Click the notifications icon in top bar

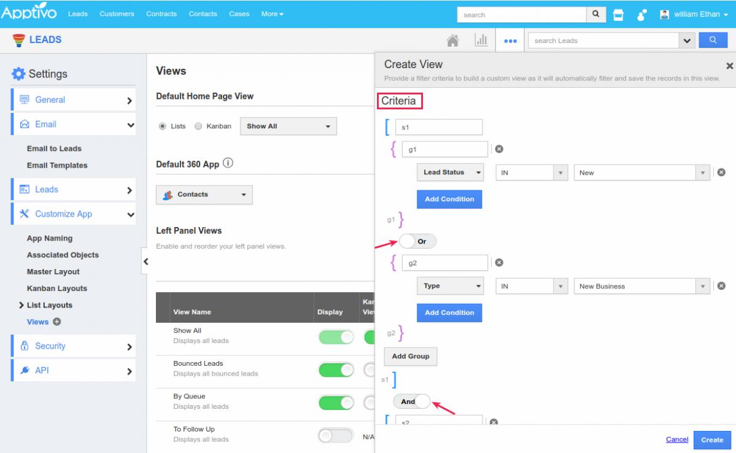tap(641, 14)
